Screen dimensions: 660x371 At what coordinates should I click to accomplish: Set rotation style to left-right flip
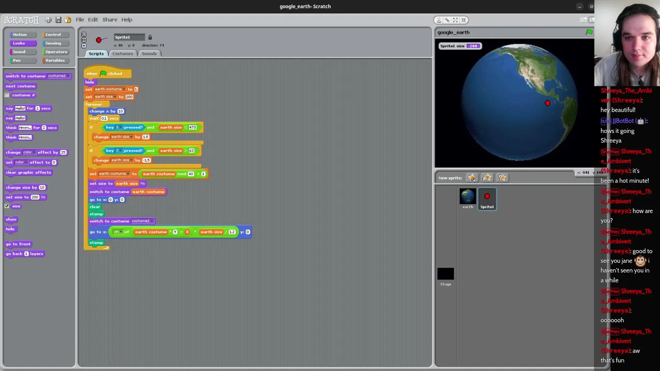click(84, 40)
